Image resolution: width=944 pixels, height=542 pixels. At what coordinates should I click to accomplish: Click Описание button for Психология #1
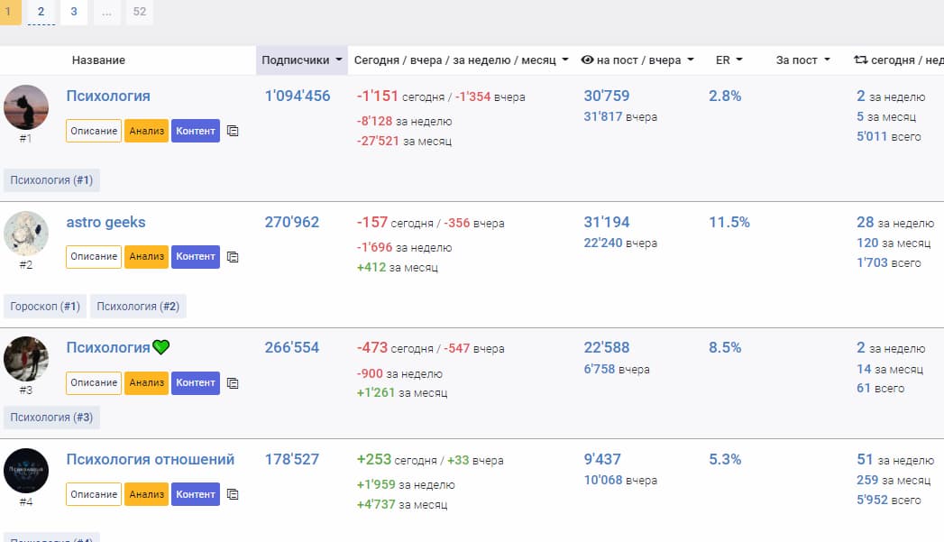[x=94, y=131]
